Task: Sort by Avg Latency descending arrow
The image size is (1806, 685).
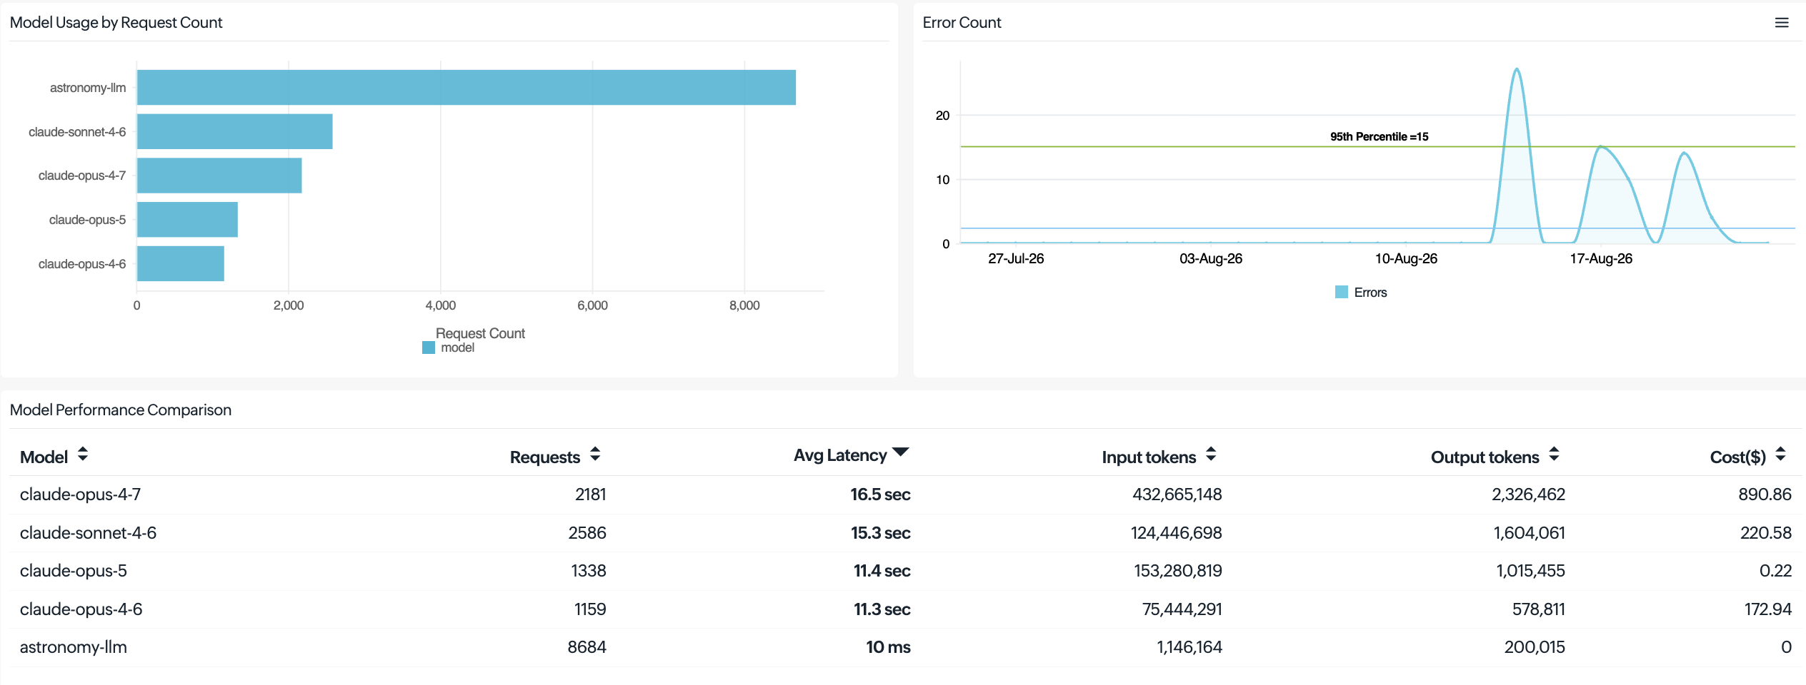Action: click(x=901, y=452)
